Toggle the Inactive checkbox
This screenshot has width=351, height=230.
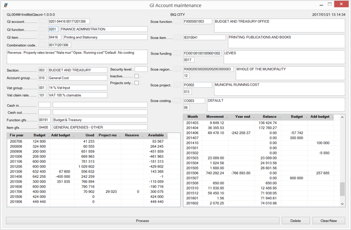coord(137,76)
